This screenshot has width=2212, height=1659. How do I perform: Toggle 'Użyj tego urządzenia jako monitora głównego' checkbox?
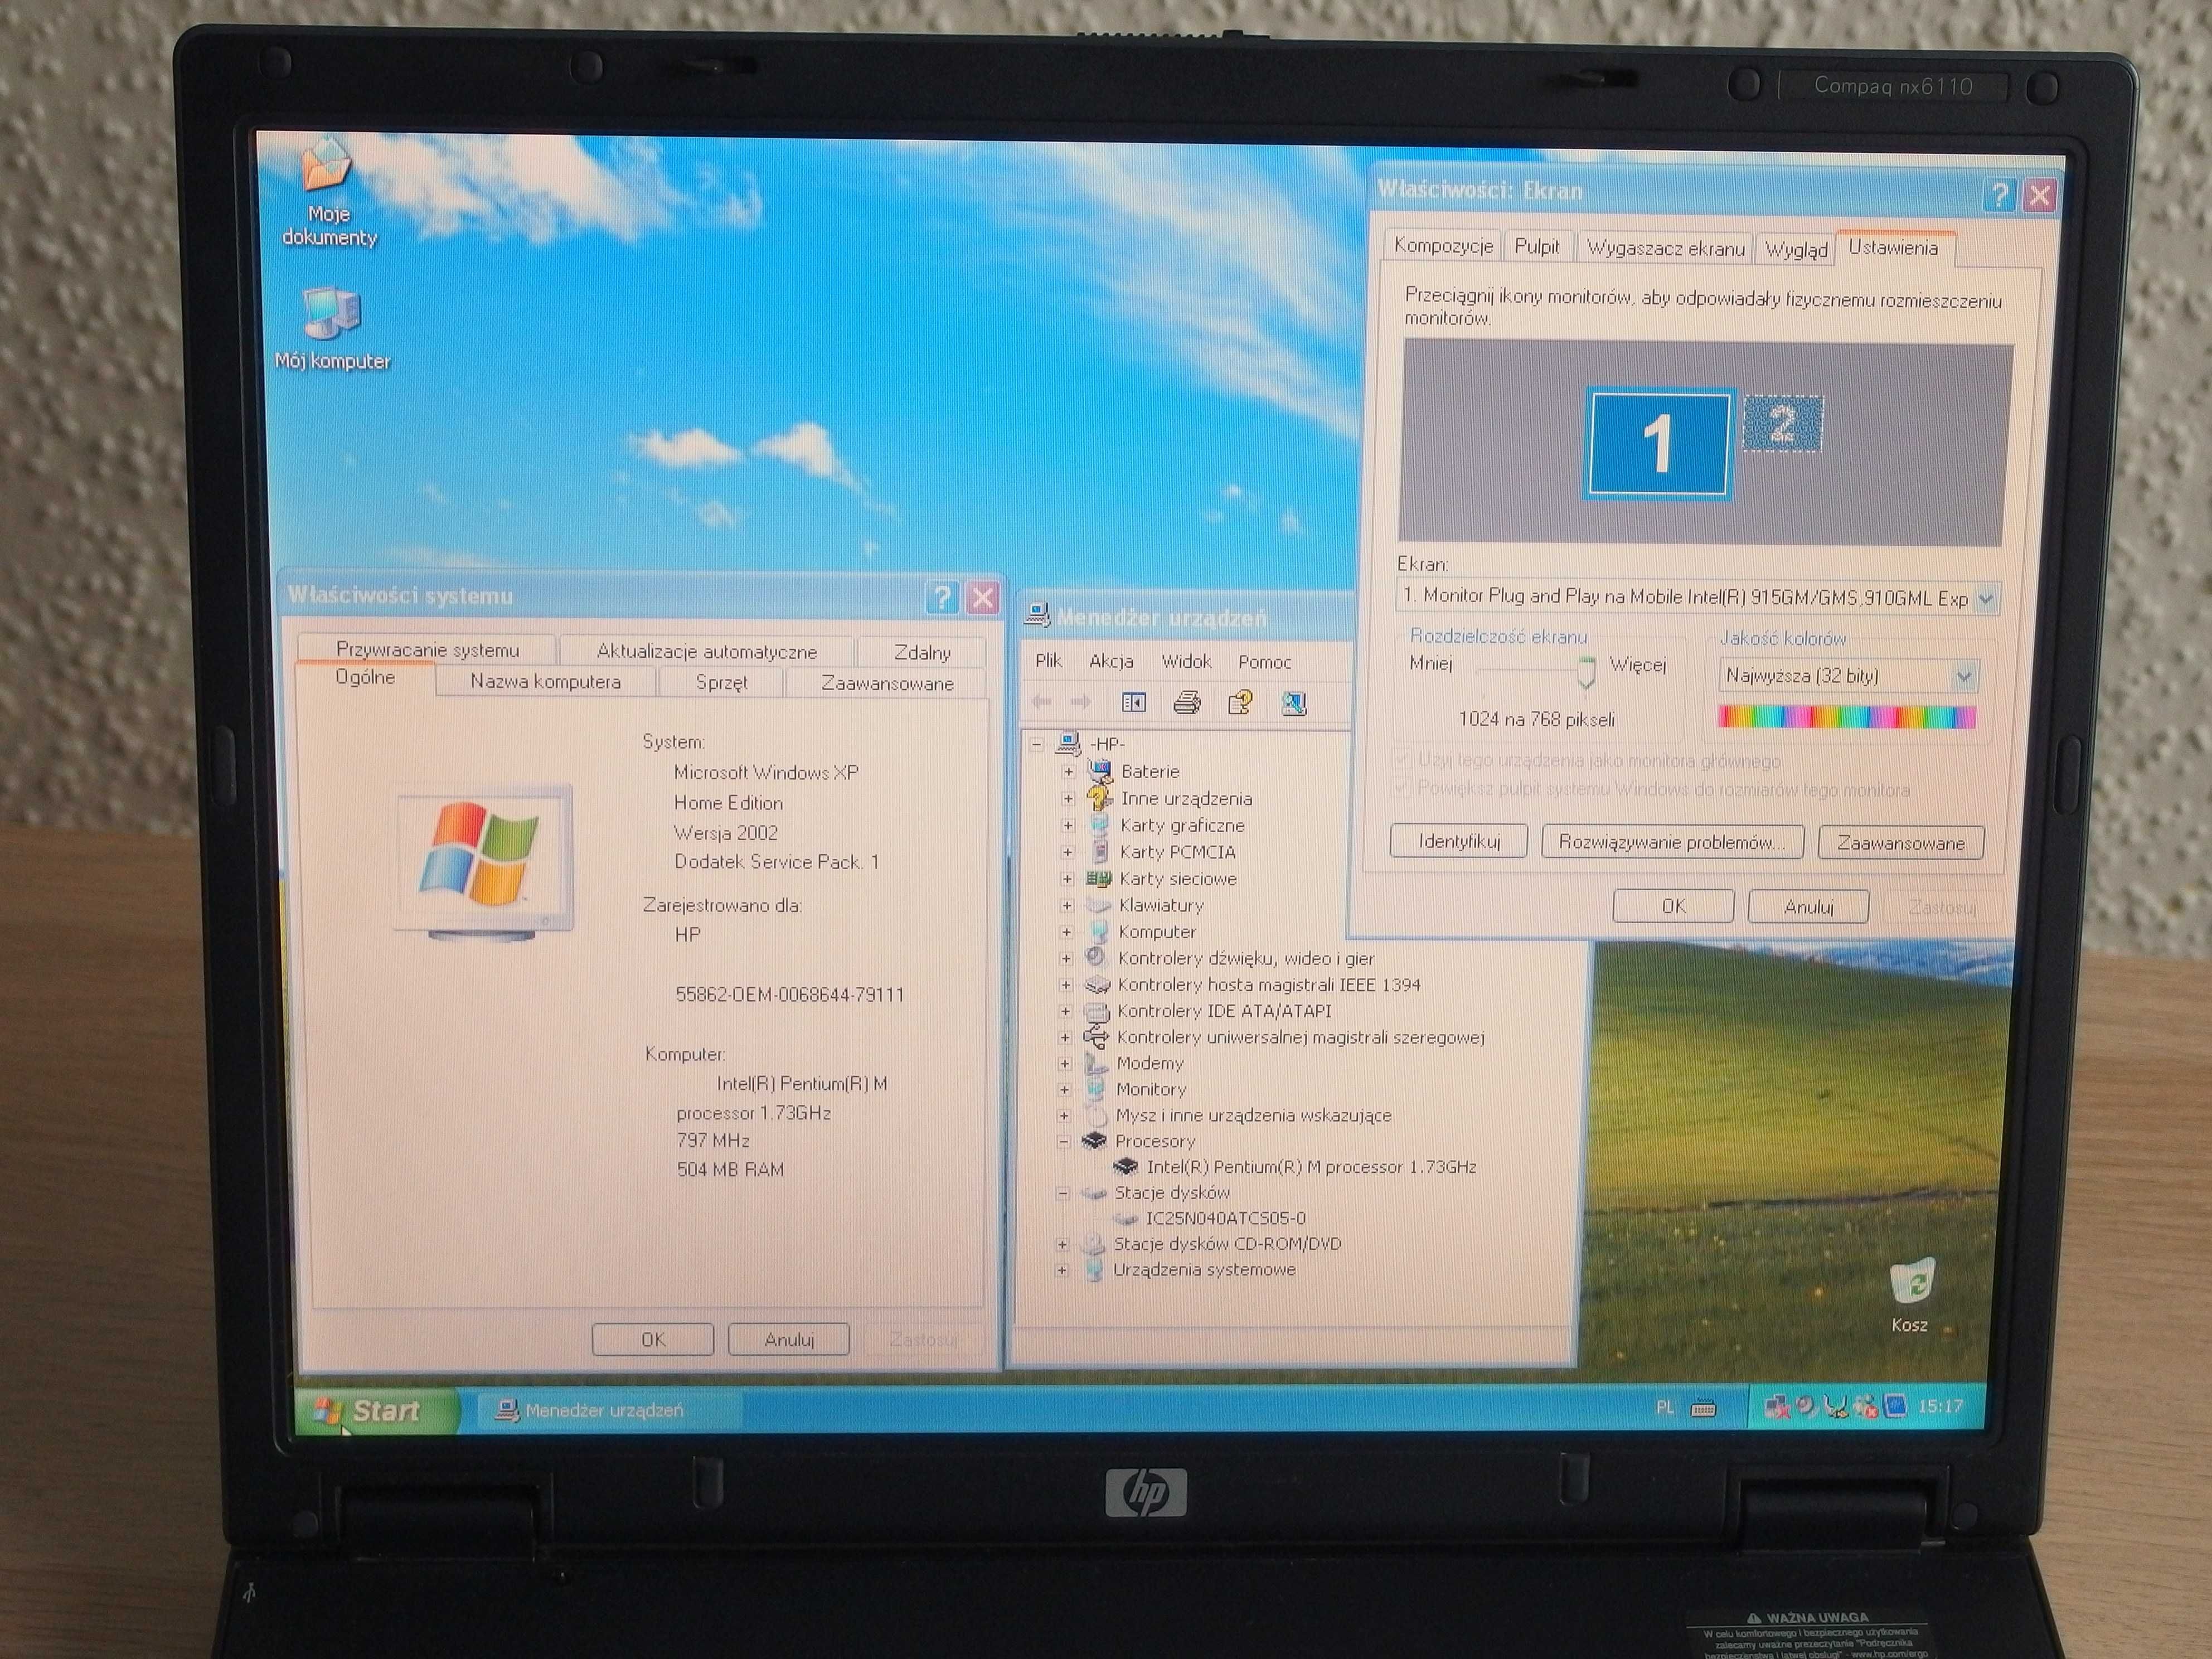(1402, 760)
